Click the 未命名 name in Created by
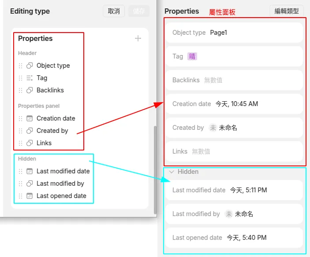 228,128
